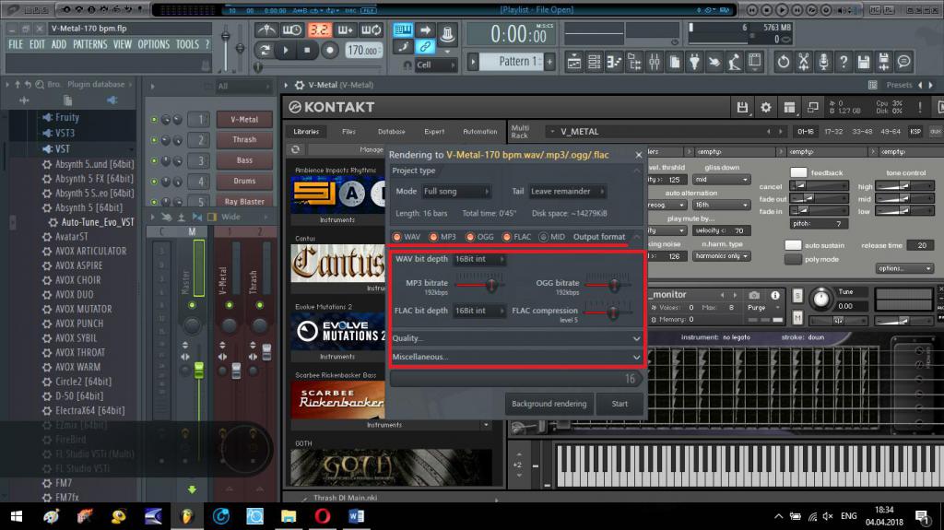This screenshot has height=530, width=944.
Task: Open the TOOLS menu
Action: tap(187, 44)
